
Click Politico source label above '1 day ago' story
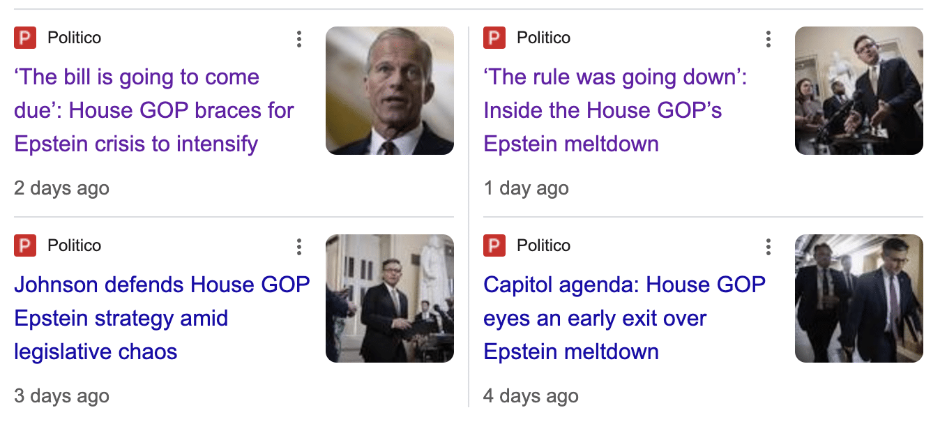543,38
